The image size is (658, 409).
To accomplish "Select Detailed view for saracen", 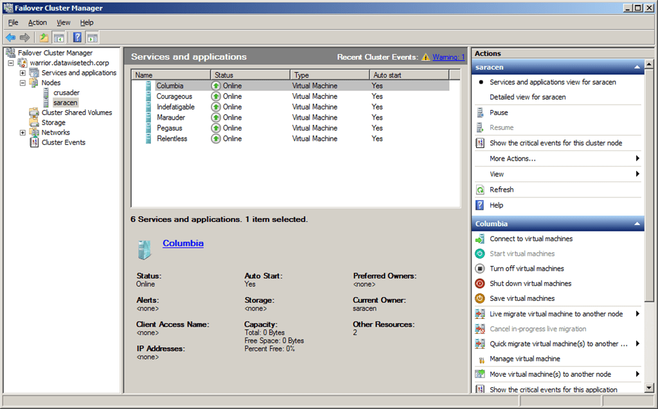I will point(528,97).
